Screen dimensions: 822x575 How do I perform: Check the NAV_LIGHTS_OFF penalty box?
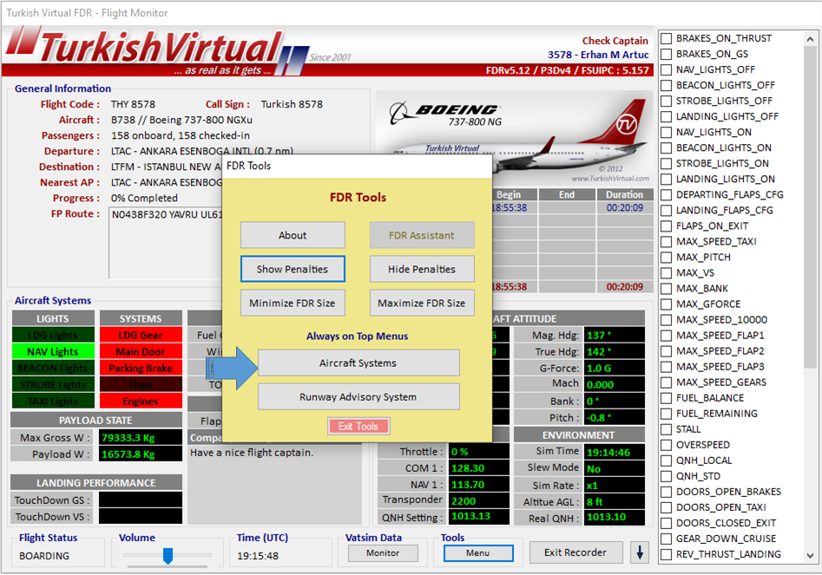(x=667, y=70)
